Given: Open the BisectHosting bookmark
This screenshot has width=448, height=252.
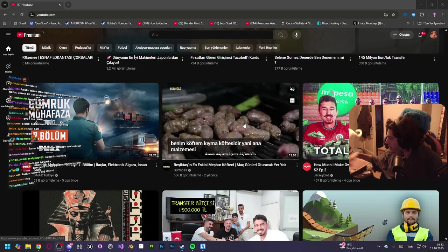Looking at the screenshot, I should point(332,23).
